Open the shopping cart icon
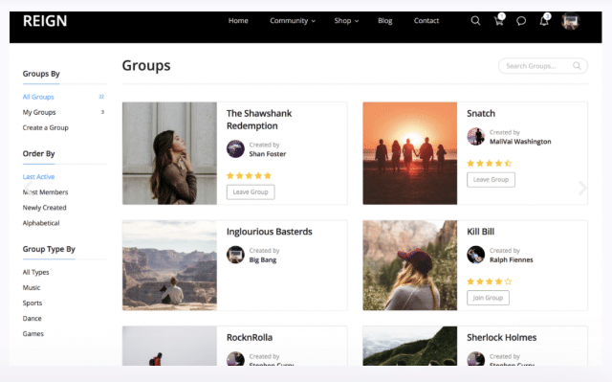Image resolution: width=612 pixels, height=382 pixels. pyautogui.click(x=499, y=21)
